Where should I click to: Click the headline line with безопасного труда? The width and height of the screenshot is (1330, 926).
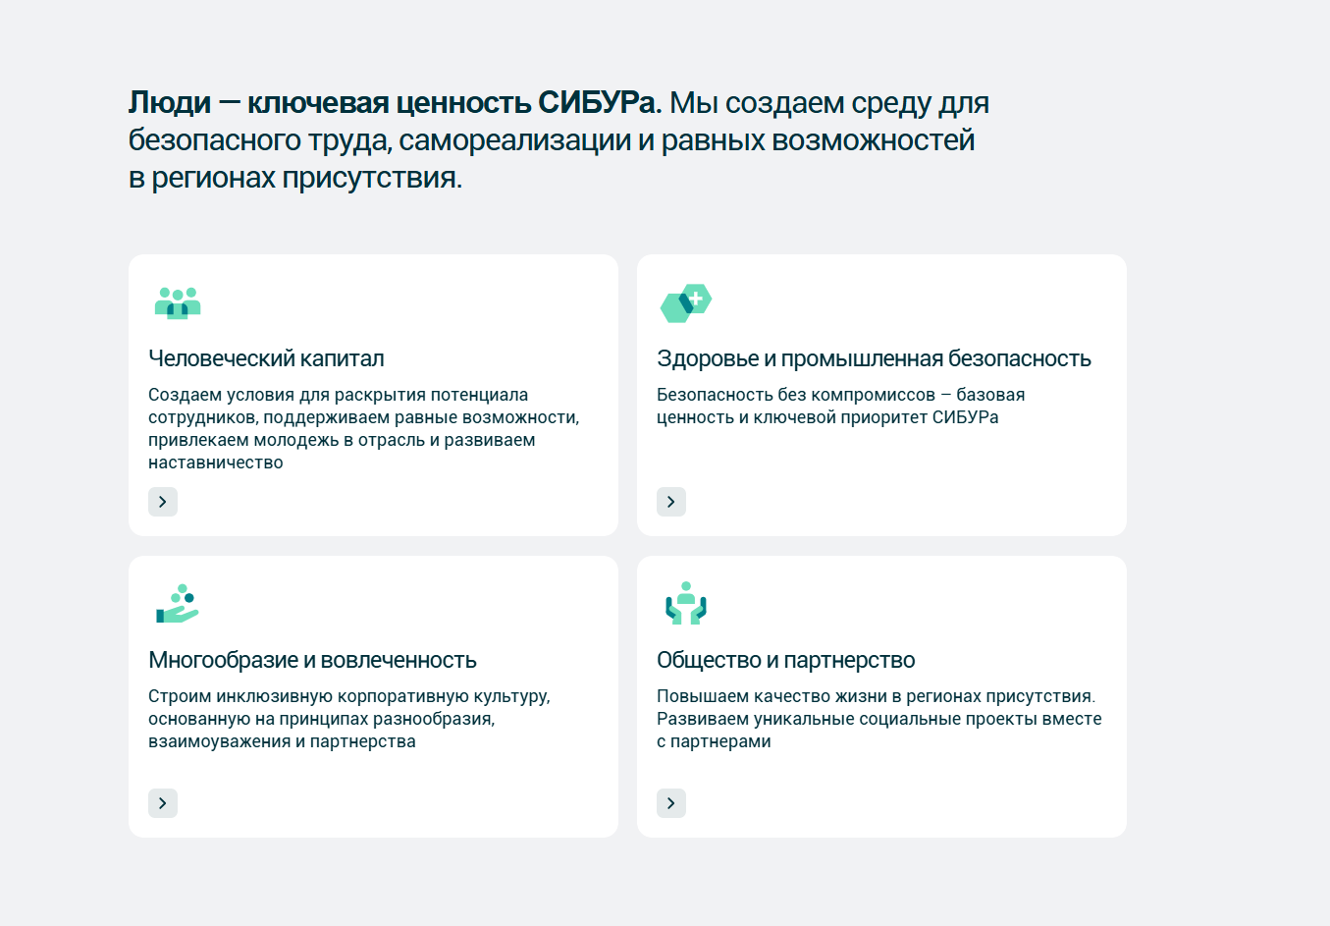551,140
